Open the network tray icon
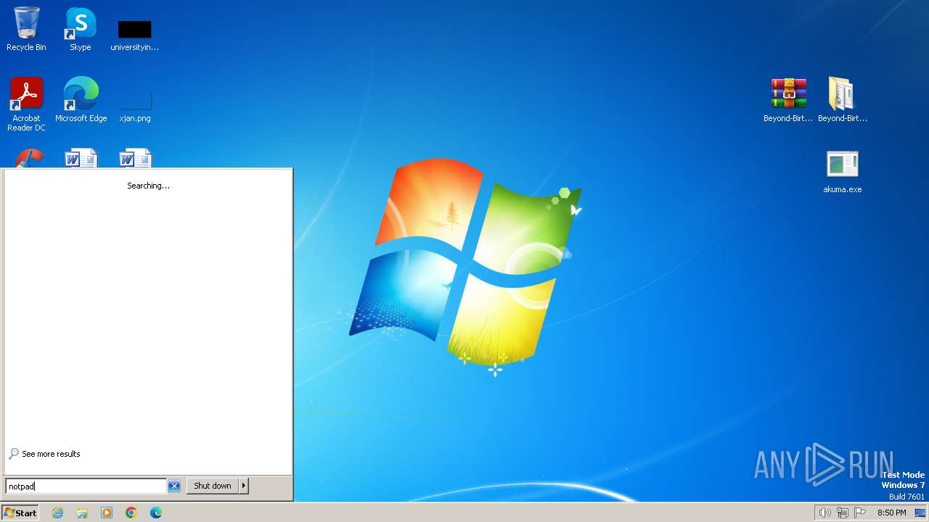This screenshot has height=522, width=929. tap(843, 513)
